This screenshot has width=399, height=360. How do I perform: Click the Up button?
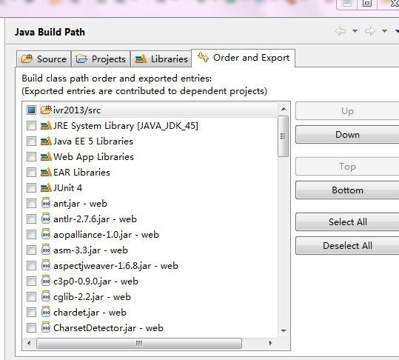pos(347,111)
